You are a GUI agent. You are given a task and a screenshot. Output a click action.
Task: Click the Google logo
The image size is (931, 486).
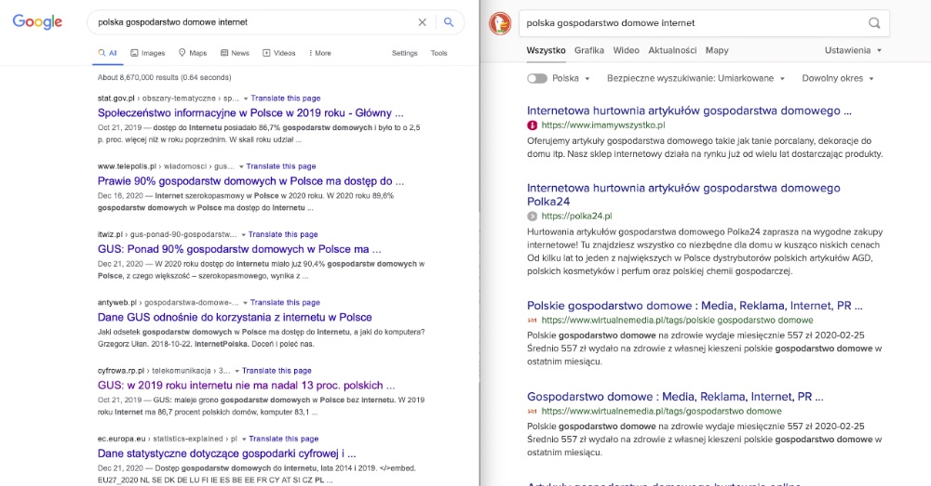(37, 22)
